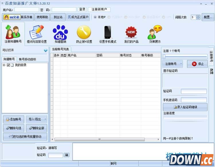Viewport: 215px width, 167px height.
Task: Click the 手机激活码 input field
Action: click(193, 100)
